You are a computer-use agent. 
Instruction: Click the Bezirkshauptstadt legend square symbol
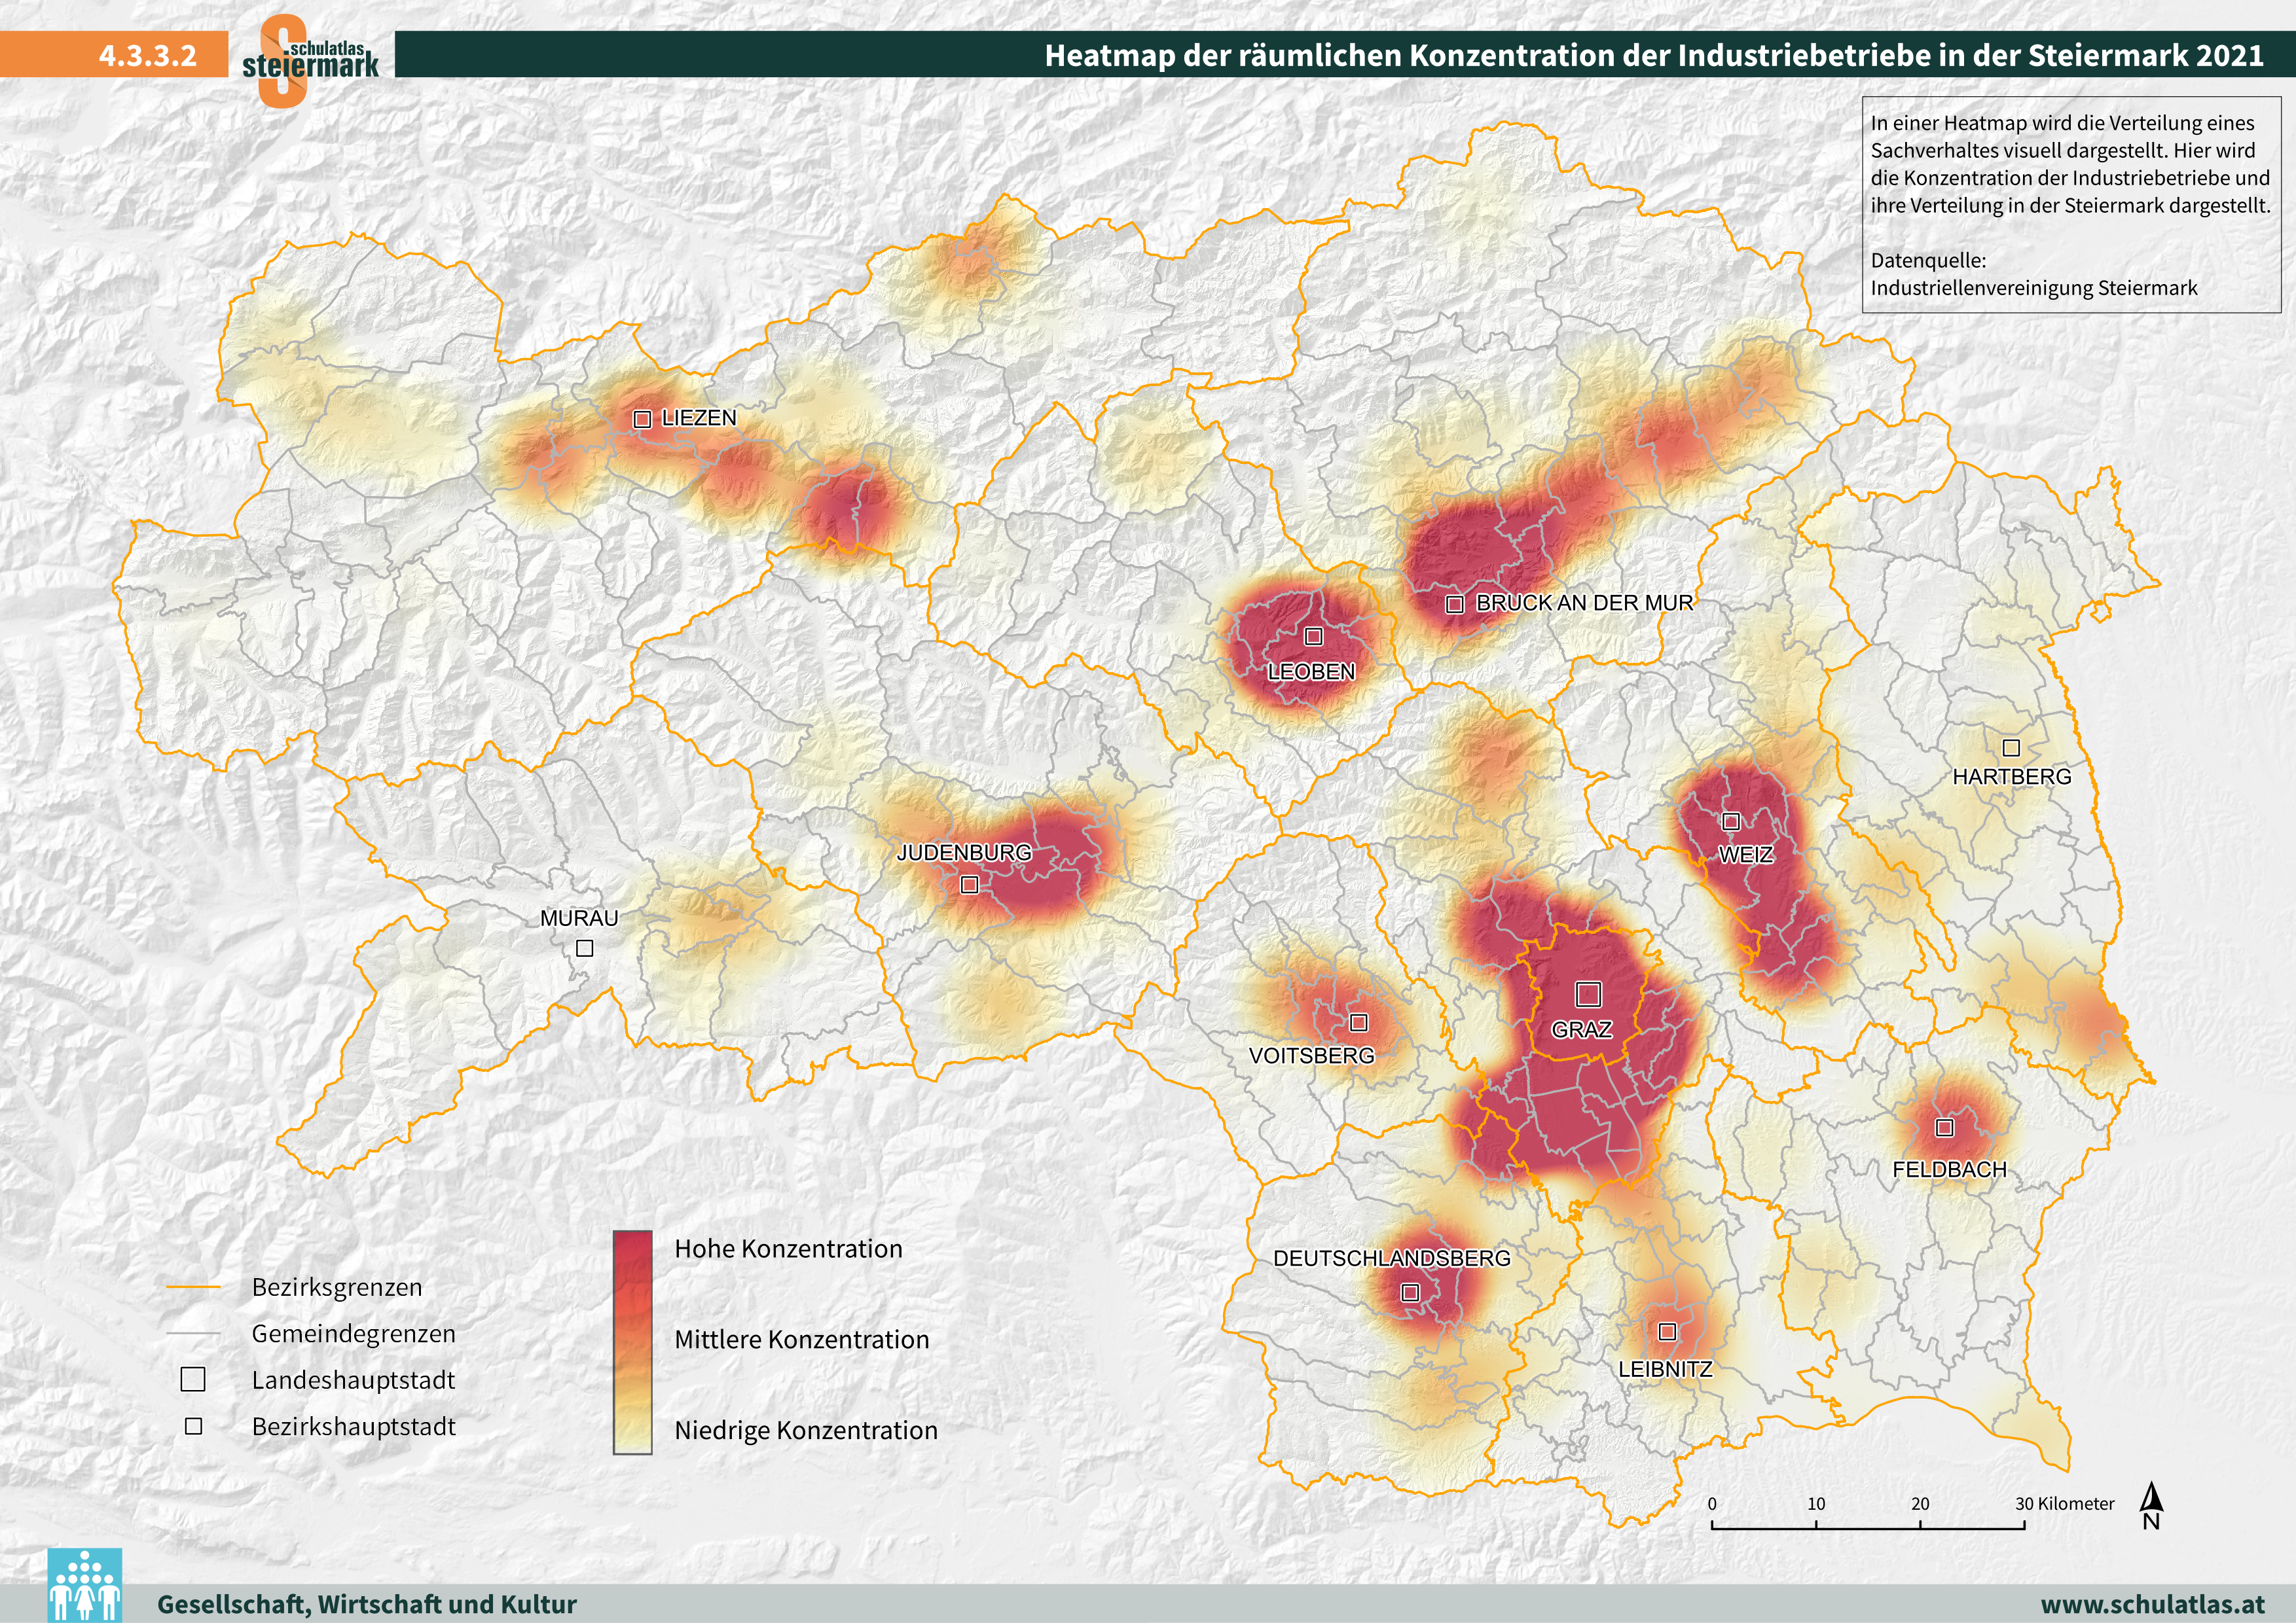tap(194, 1426)
